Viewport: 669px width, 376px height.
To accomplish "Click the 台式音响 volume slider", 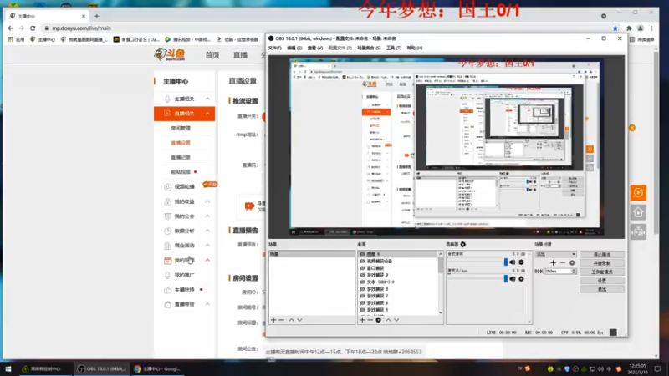I will click(477, 262).
